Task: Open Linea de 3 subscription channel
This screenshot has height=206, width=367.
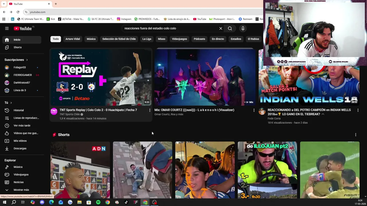Action: click(22, 90)
